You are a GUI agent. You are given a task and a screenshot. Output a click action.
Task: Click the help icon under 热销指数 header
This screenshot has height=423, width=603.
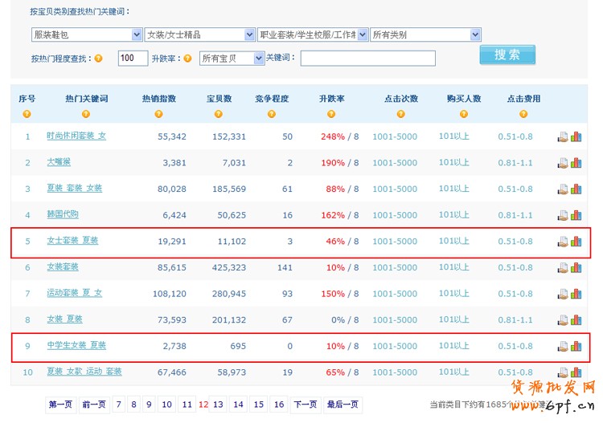coord(158,113)
